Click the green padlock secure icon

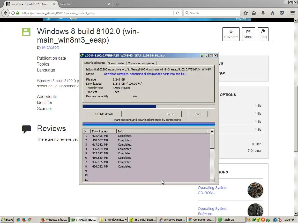click(x=18, y=13)
